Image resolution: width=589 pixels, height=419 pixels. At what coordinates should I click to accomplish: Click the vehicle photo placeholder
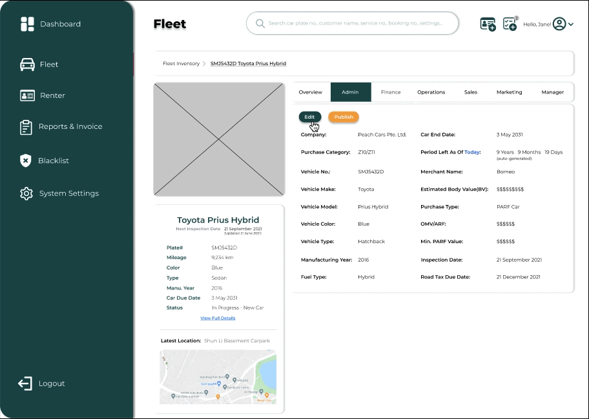point(219,139)
